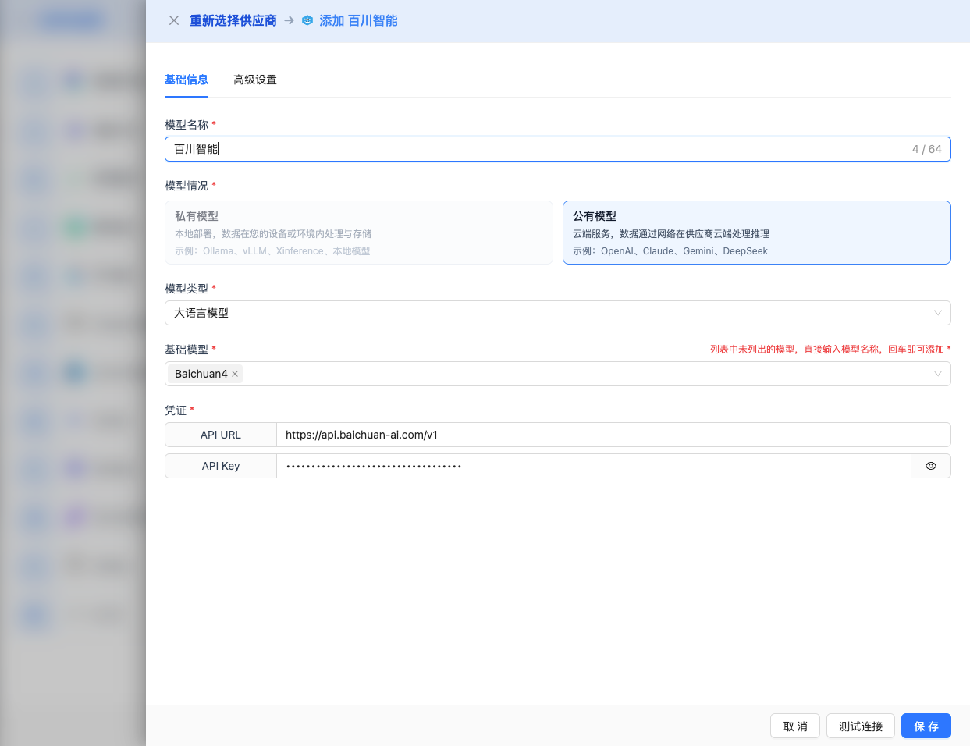970x746 pixels.
Task: Click the API URL input field
Action: click(x=613, y=435)
